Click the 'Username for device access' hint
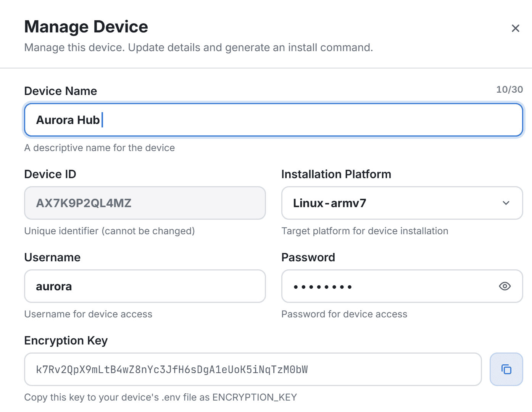Screen dimensions: 532x412 click(88, 314)
